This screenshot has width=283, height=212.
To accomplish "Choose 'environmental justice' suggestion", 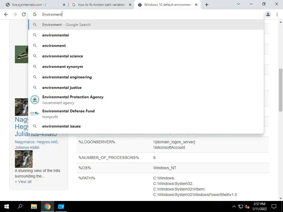I will [146, 88].
